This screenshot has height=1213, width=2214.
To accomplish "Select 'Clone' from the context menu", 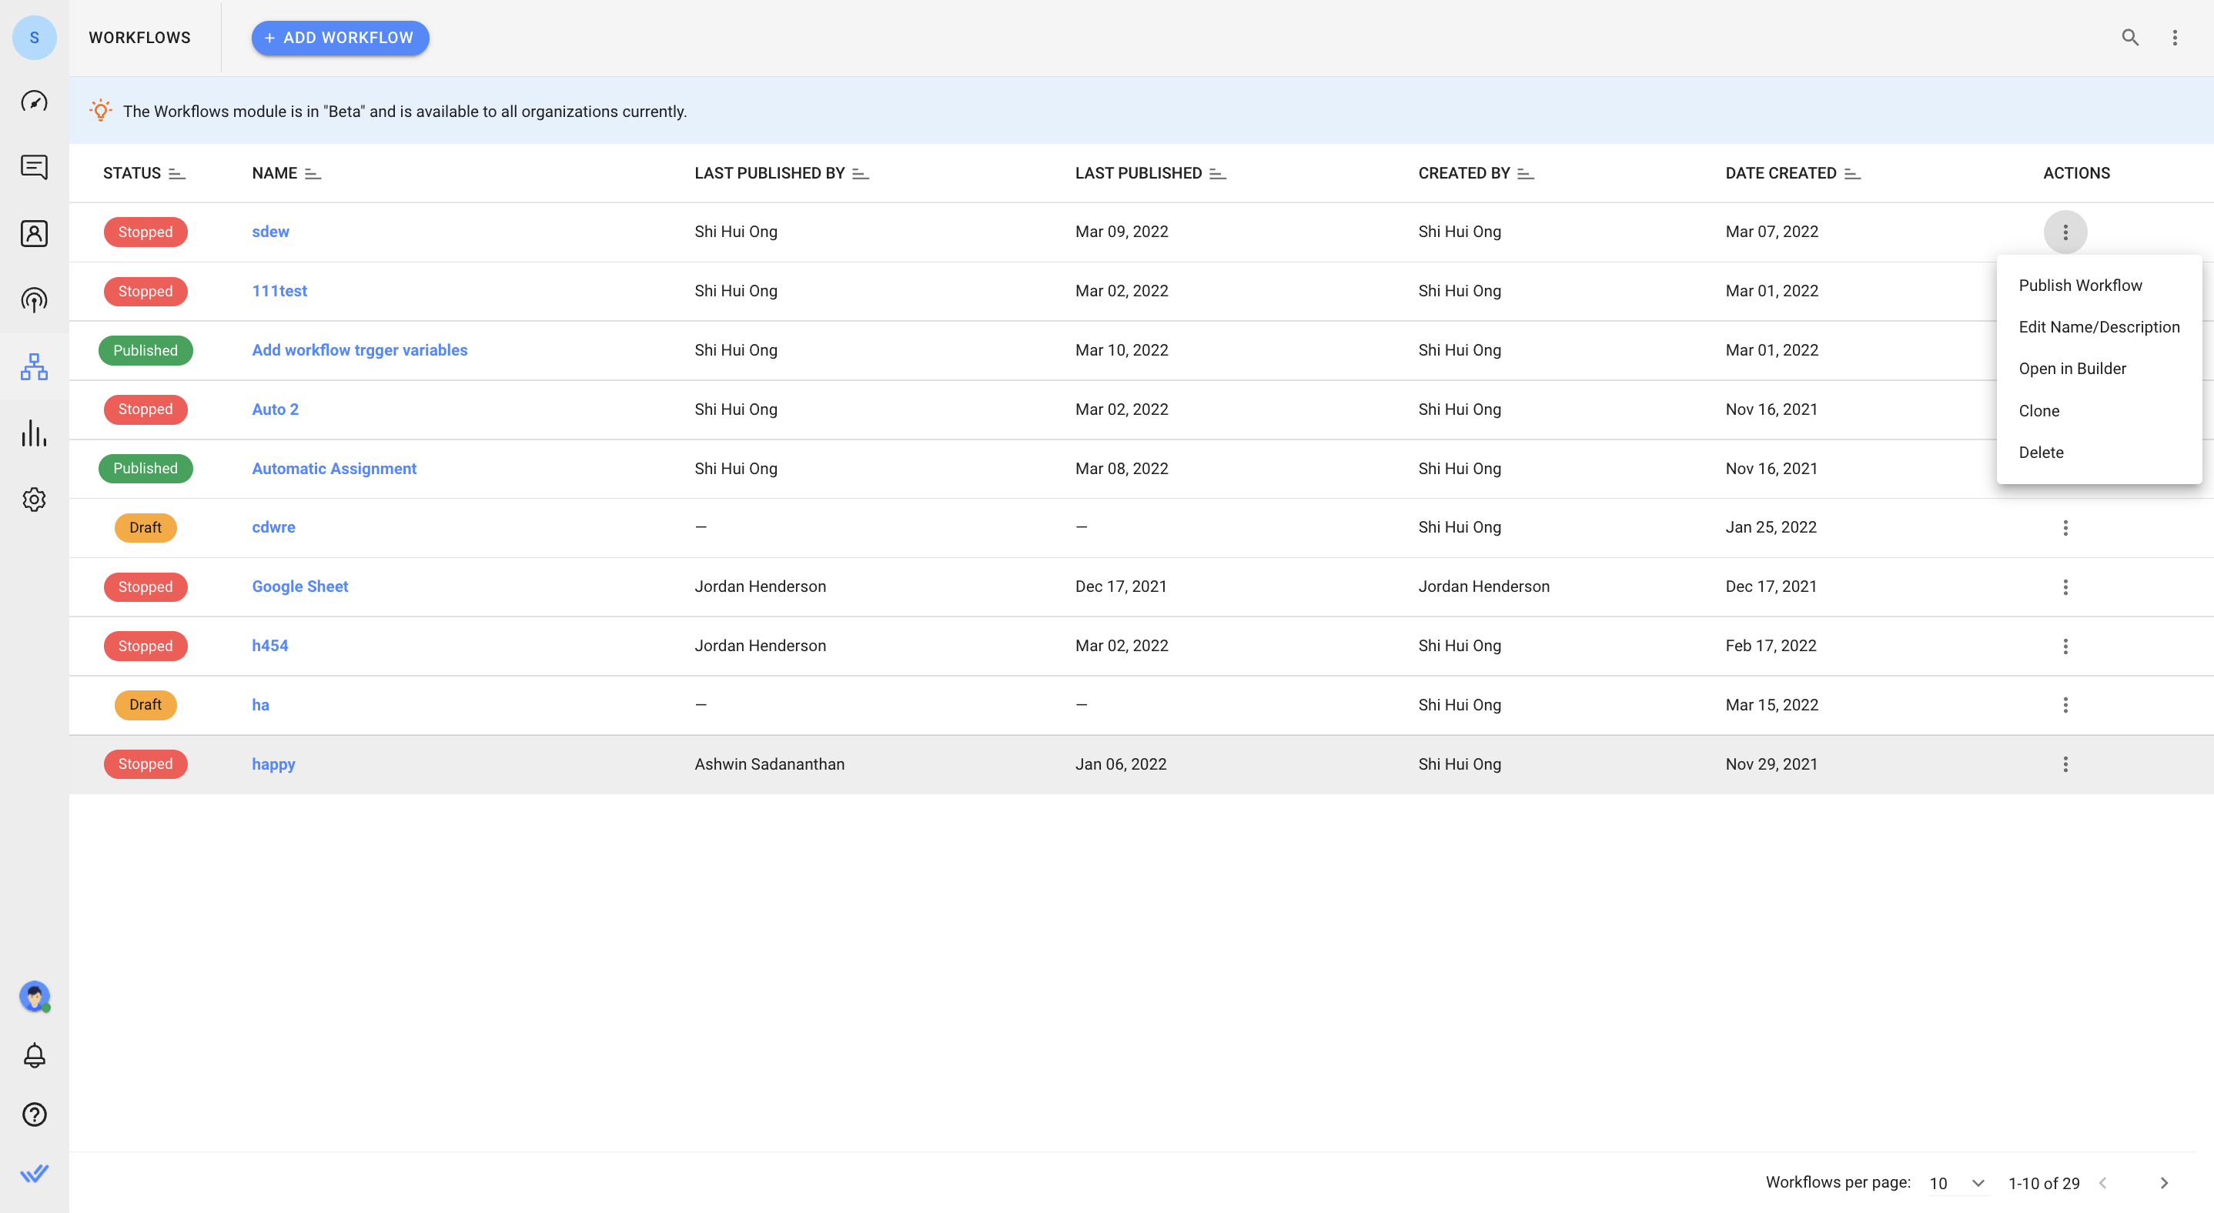I will (x=2039, y=411).
